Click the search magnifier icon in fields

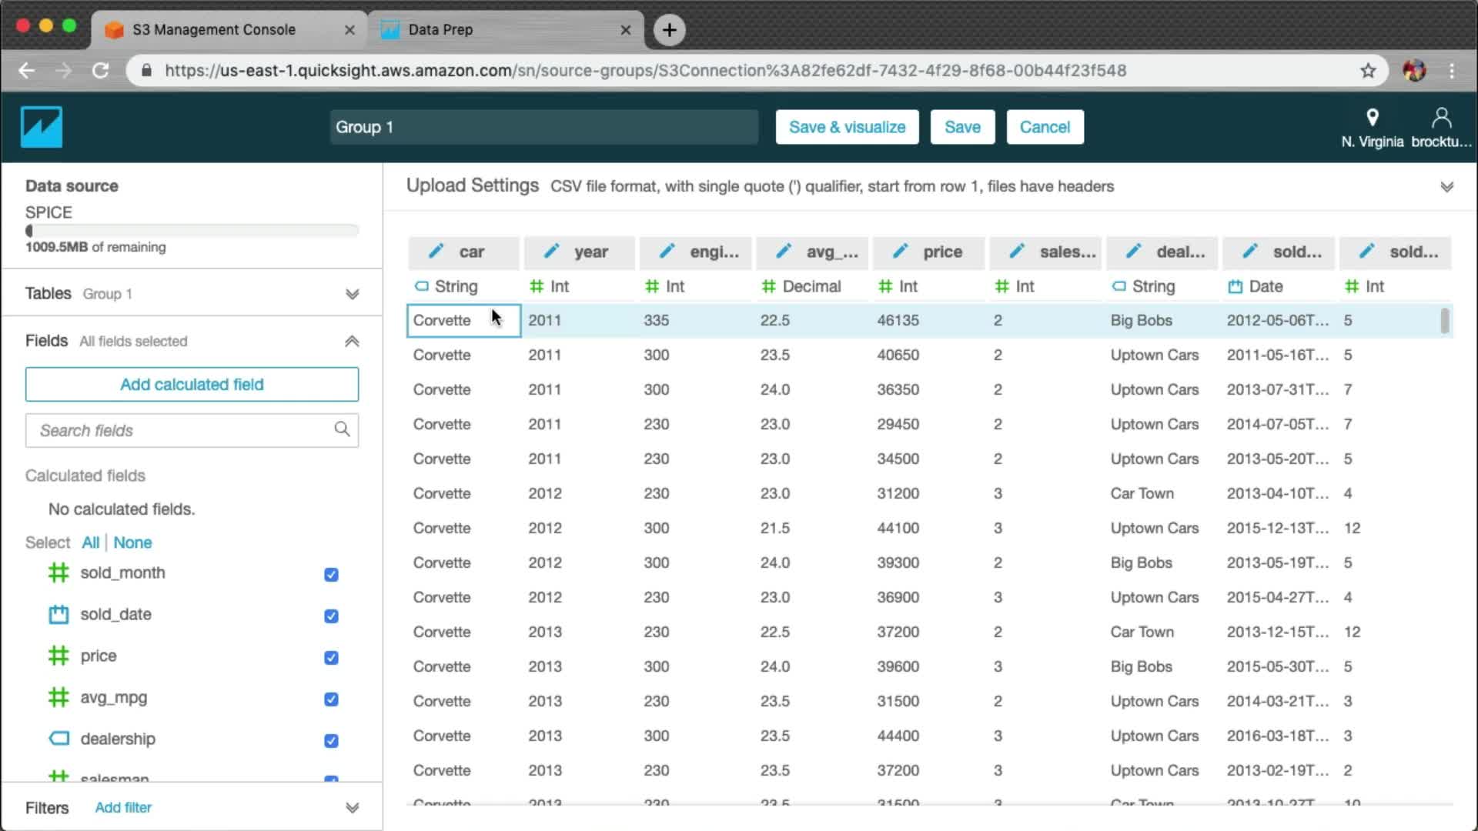click(x=342, y=429)
